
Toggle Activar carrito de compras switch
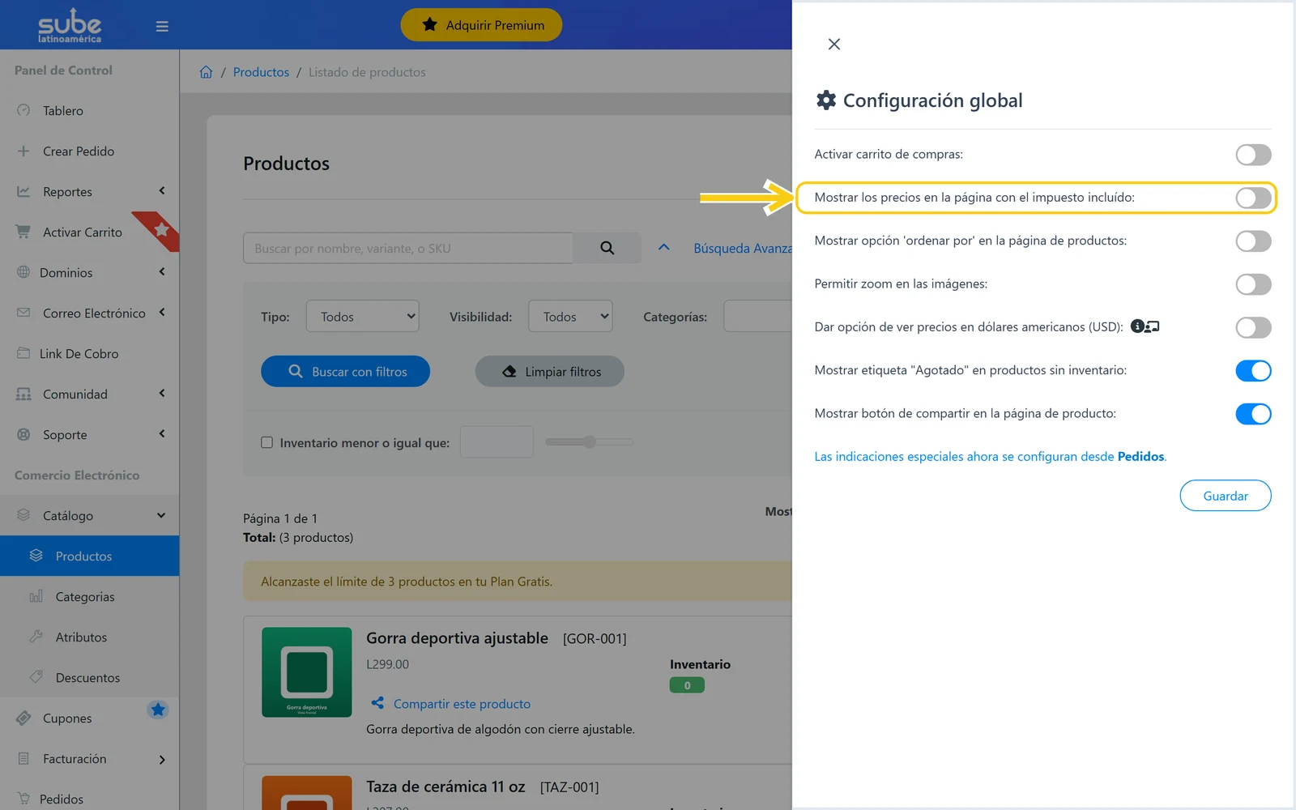[1253, 155]
